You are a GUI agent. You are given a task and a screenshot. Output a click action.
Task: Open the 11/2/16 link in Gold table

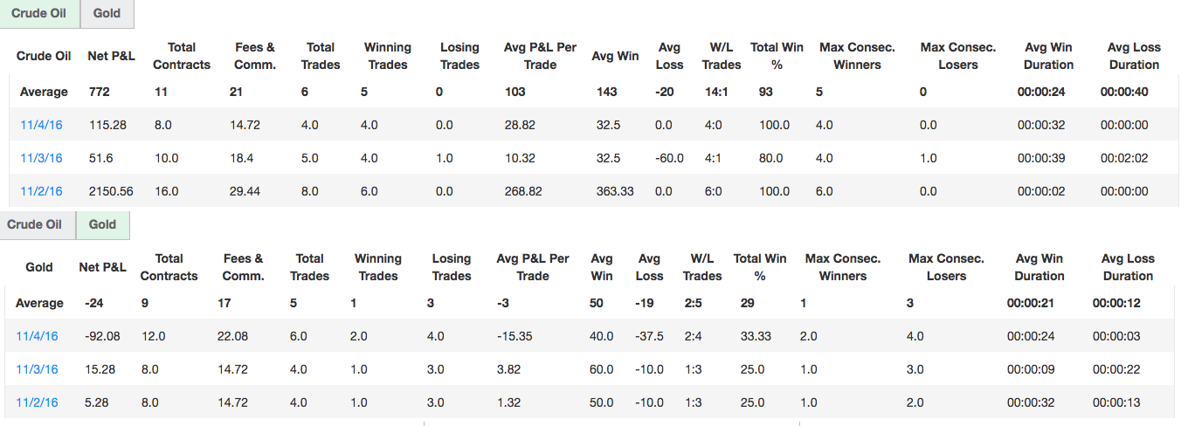[37, 402]
